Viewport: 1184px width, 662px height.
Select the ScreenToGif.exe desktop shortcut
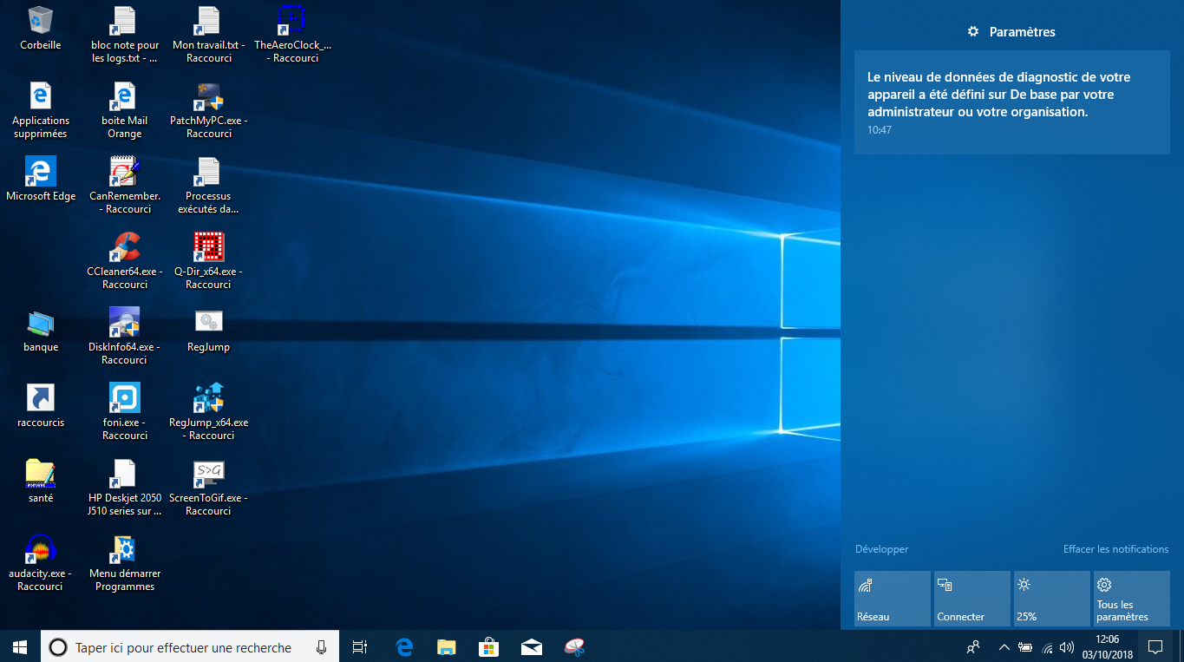click(208, 475)
